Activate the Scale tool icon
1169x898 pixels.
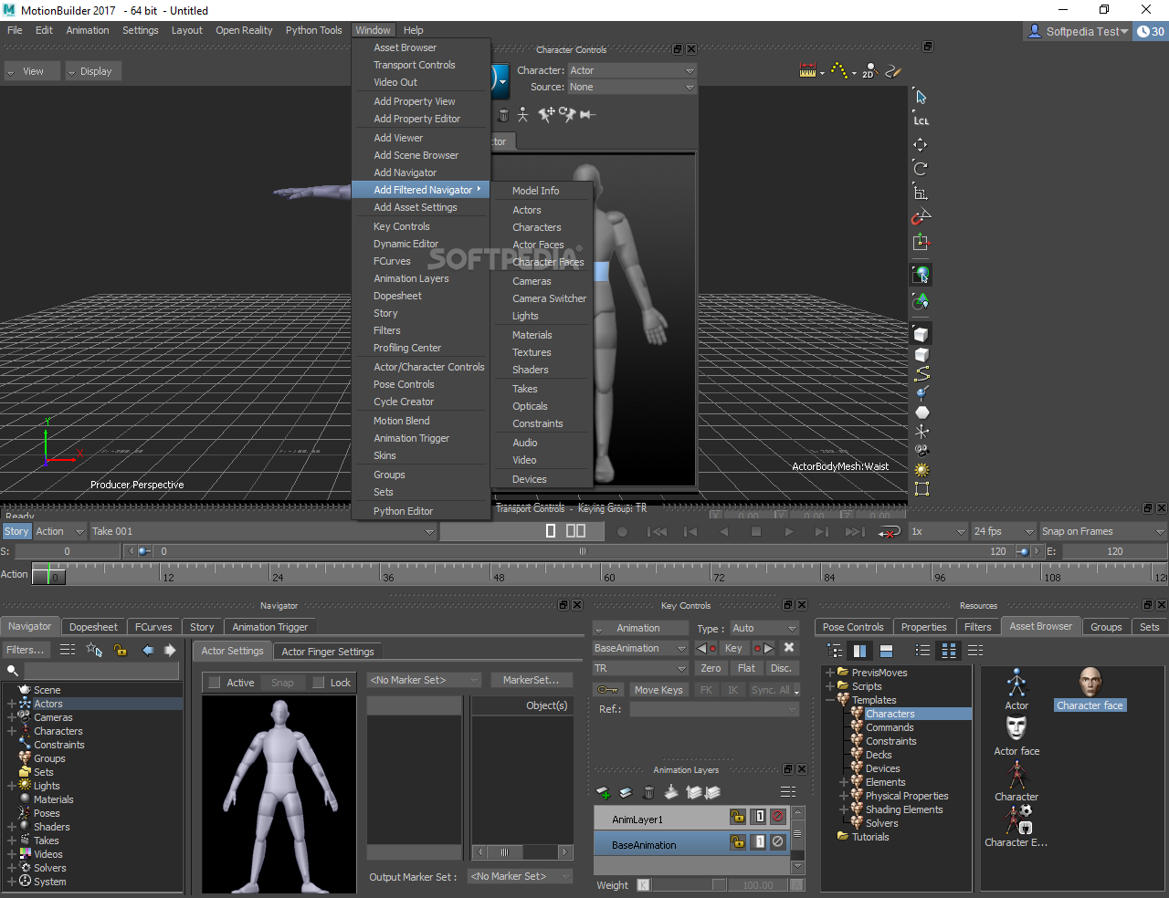click(921, 193)
